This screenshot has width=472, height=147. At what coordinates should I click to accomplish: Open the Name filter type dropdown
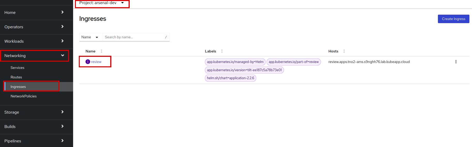click(x=90, y=37)
